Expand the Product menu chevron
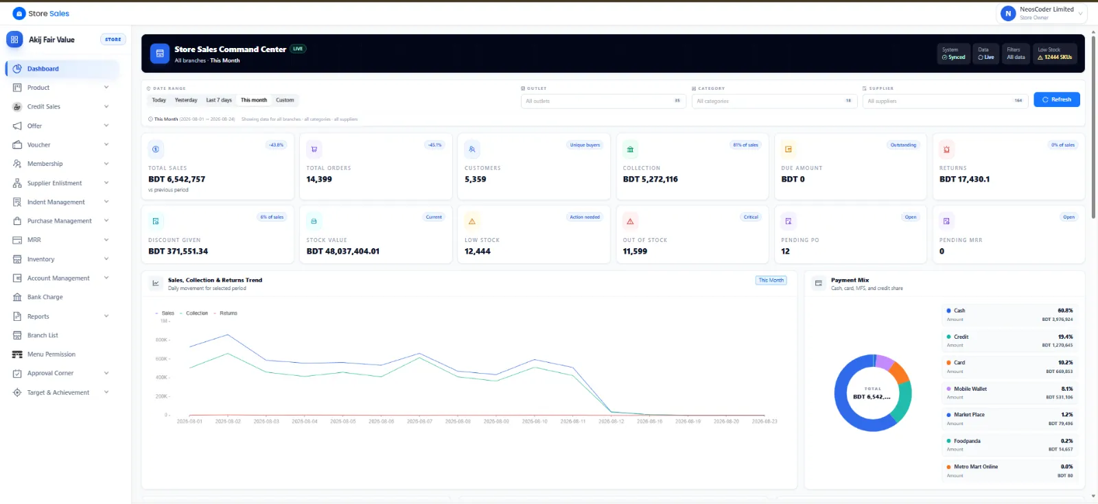This screenshot has width=1098, height=504. pyautogui.click(x=106, y=88)
